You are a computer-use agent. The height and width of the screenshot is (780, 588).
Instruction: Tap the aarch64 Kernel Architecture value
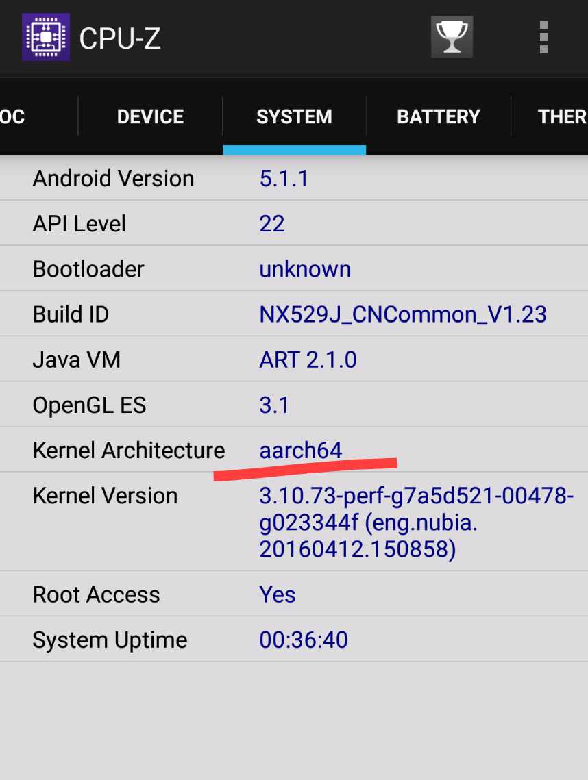(301, 450)
